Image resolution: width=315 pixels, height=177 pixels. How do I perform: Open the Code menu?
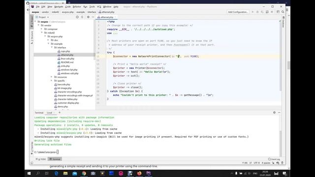click(68, 6)
